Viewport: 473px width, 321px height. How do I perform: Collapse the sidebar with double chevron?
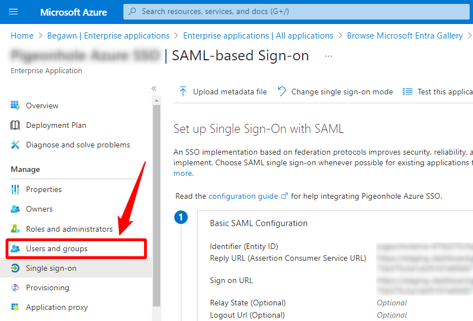[x=154, y=88]
